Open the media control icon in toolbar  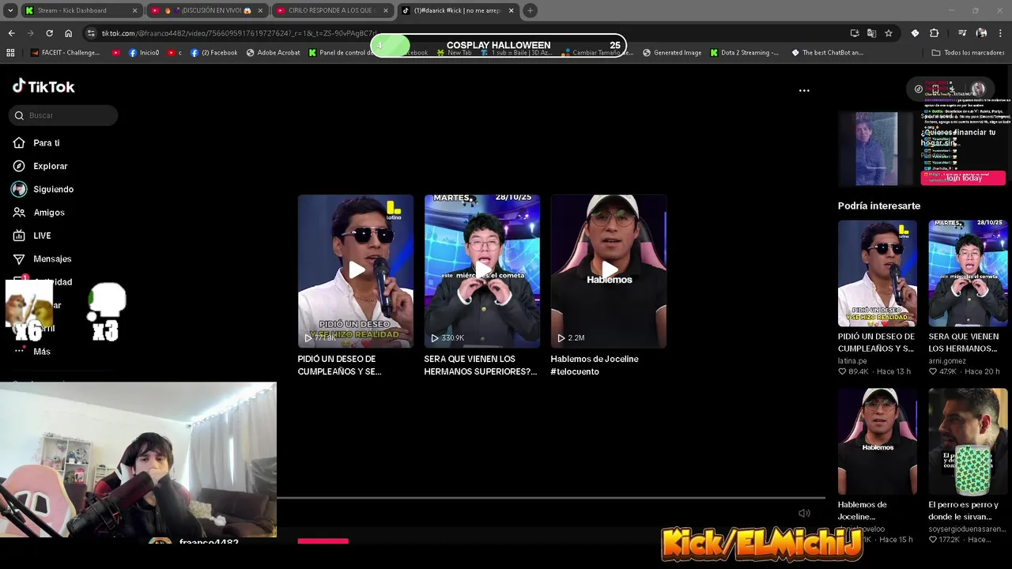(962, 33)
